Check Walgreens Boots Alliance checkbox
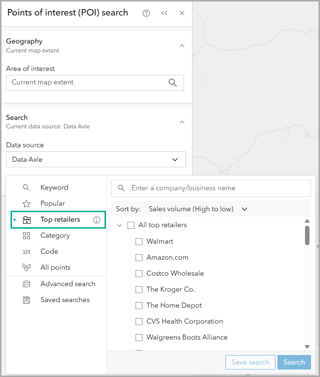The image size is (320, 377). point(139,338)
